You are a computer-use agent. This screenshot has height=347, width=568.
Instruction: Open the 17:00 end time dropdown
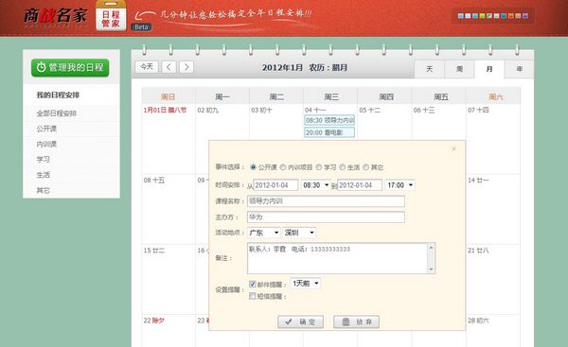click(x=399, y=185)
